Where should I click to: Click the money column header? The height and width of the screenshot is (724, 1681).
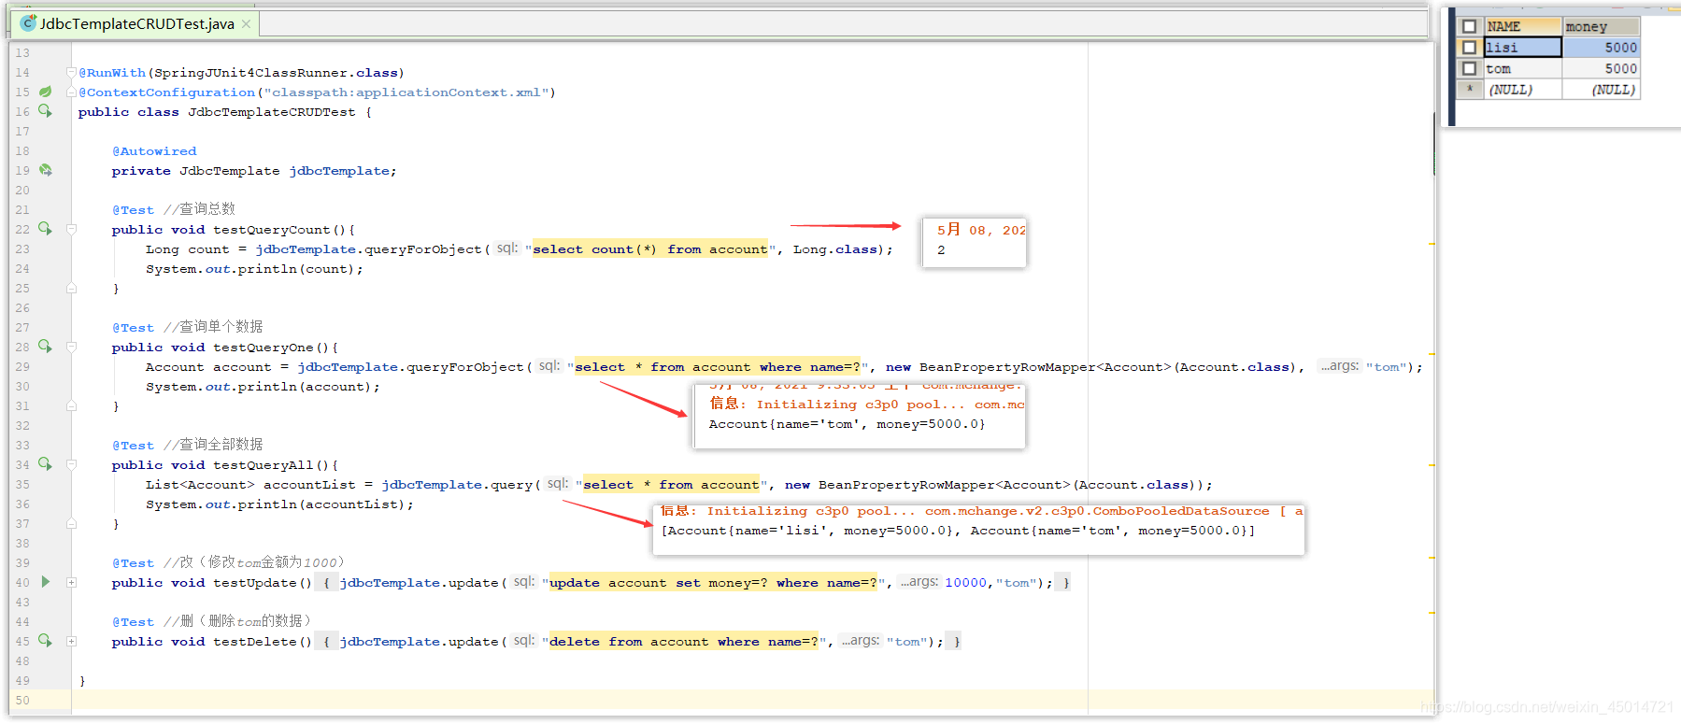coord(1602,26)
